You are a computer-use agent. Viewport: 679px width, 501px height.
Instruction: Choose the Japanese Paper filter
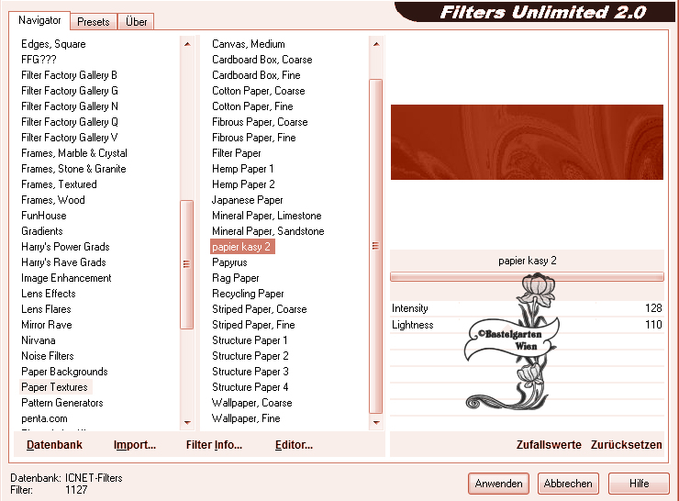247,200
